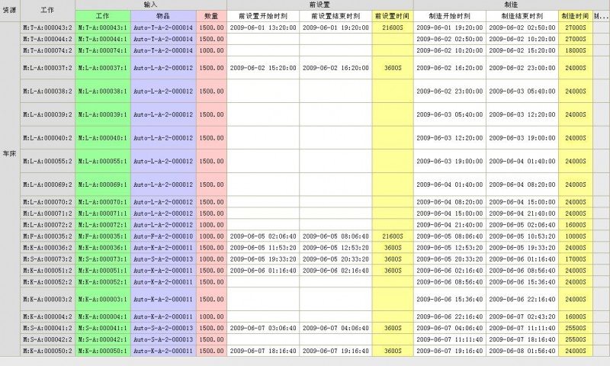Click Auto-L-A-2-000012 cell in M:L-A:000070:2 row
Screen dimensions: 610x366
pyautogui.click(x=163, y=202)
